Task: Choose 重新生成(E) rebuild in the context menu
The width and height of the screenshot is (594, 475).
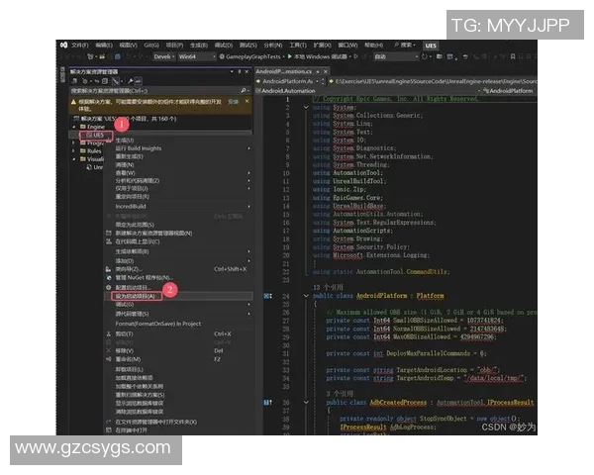Action: click(x=129, y=156)
